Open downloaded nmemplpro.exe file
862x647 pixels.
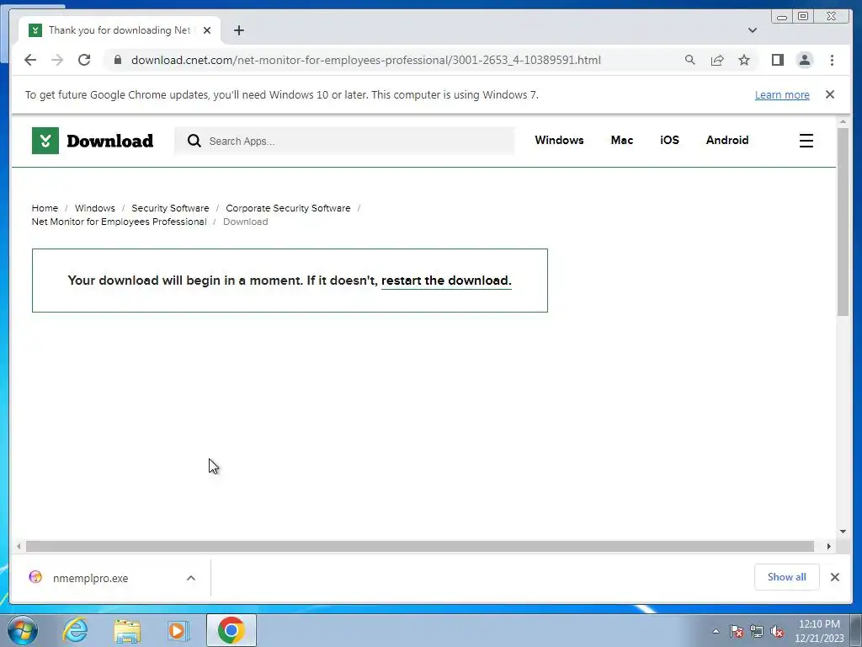pos(91,578)
